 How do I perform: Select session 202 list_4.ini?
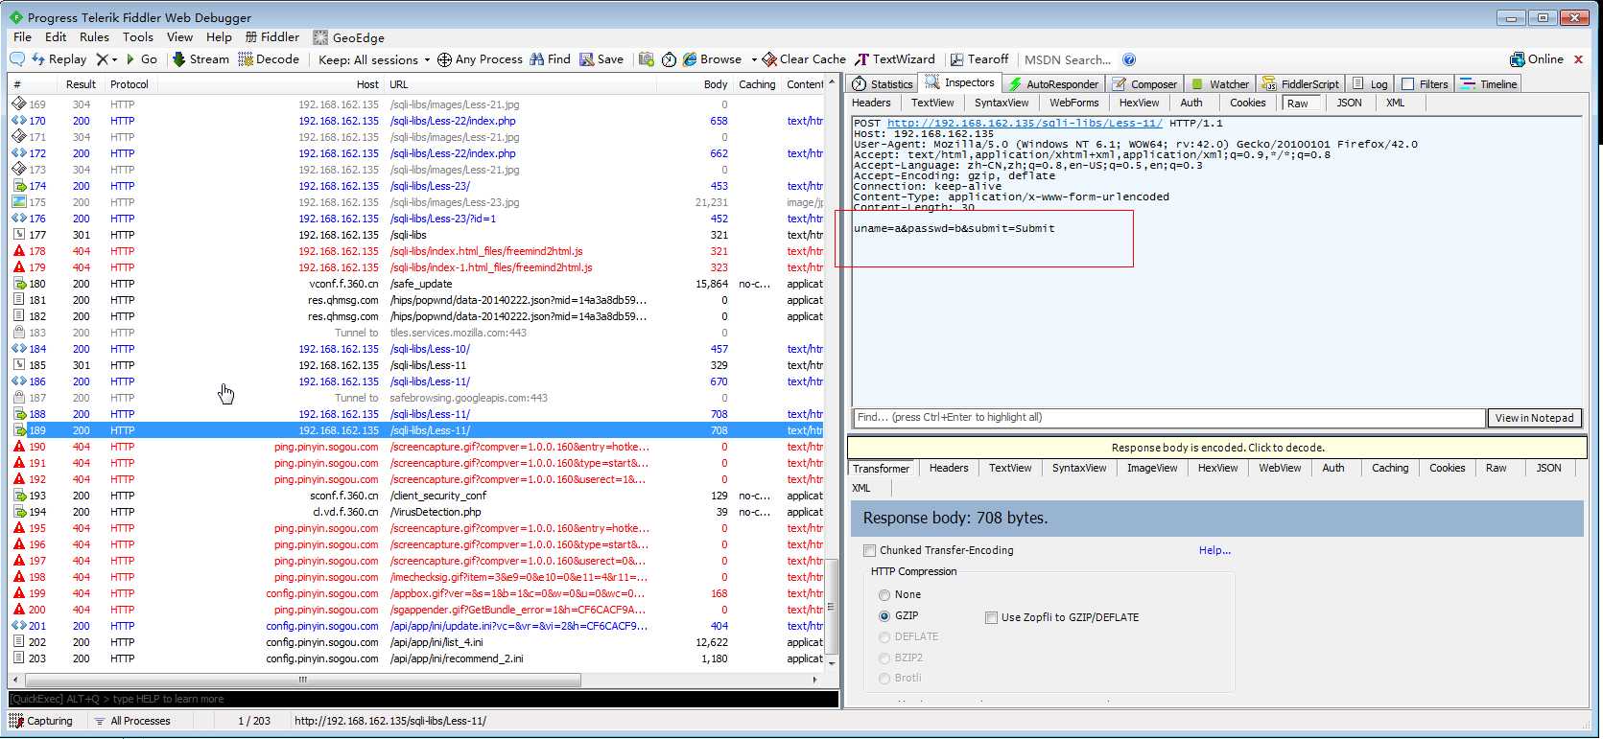pyautogui.click(x=416, y=642)
